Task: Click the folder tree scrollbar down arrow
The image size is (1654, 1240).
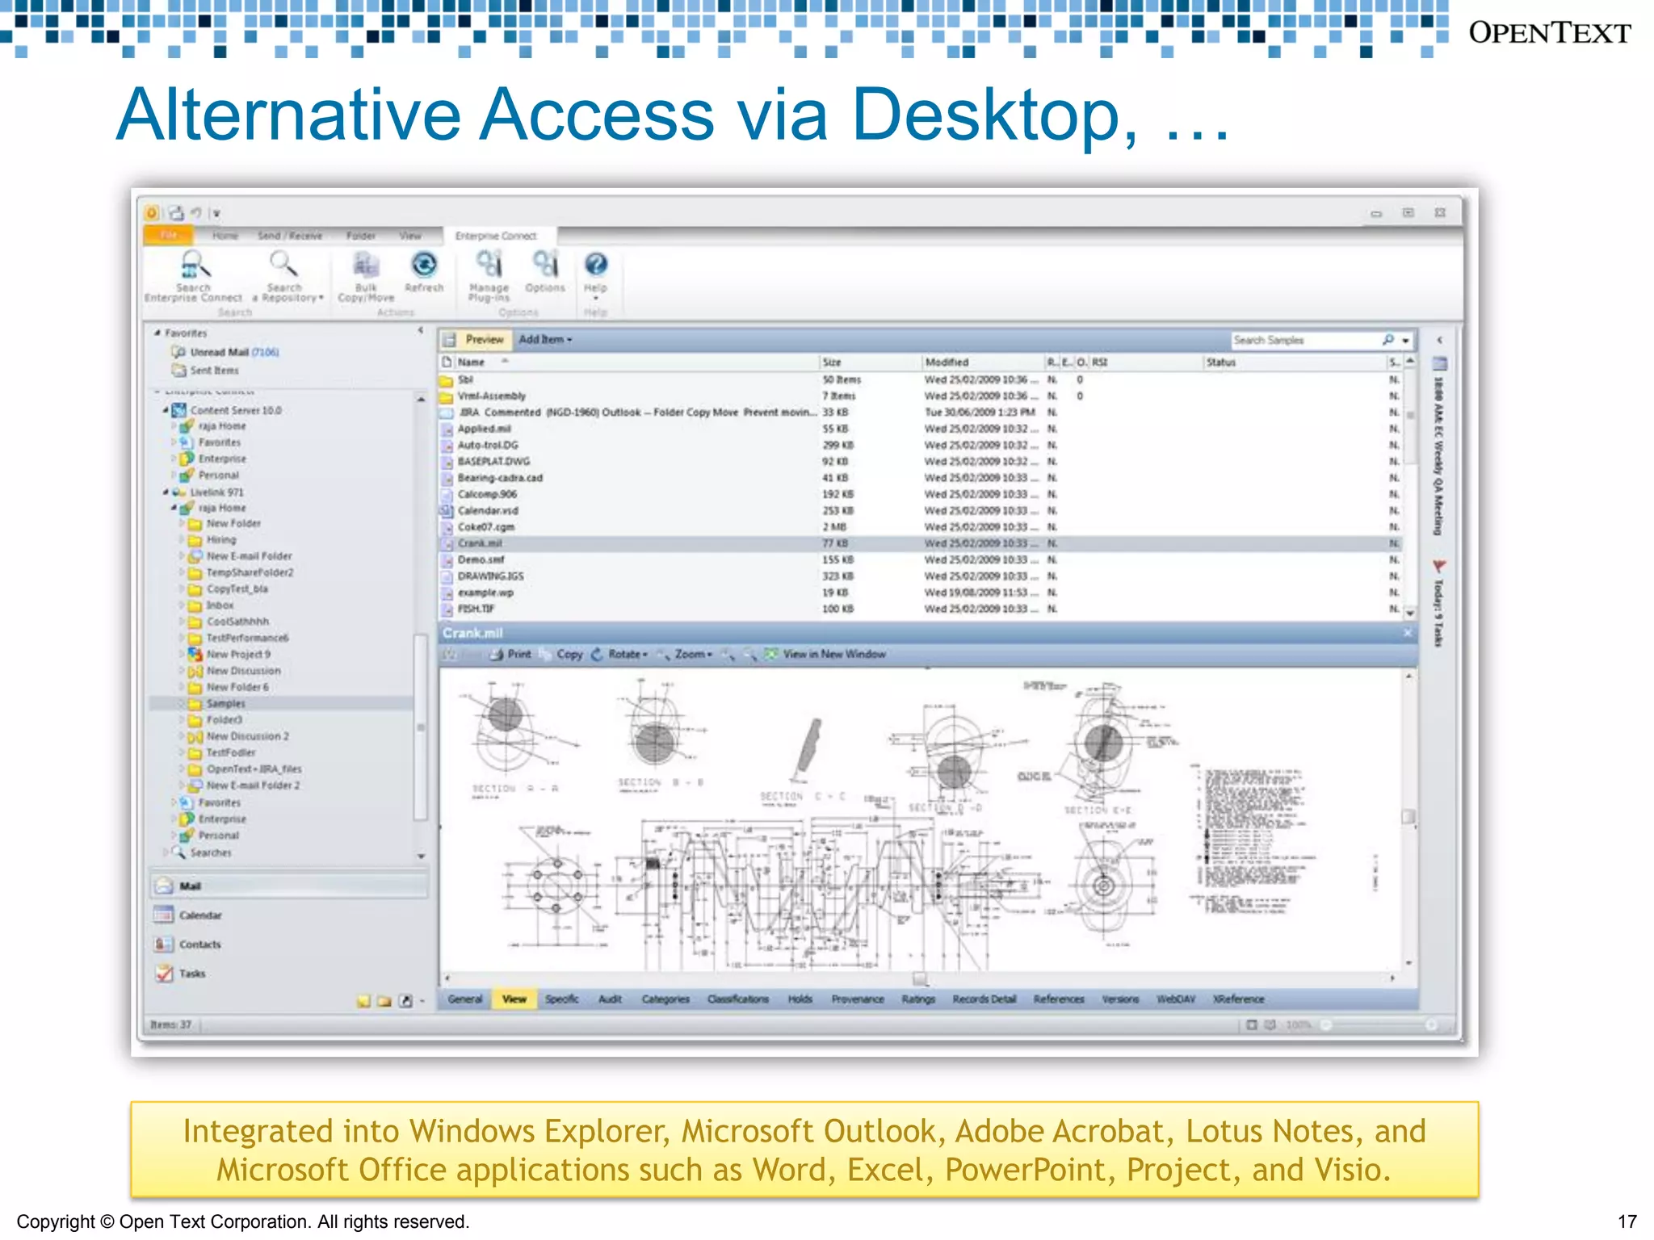Action: (x=421, y=856)
